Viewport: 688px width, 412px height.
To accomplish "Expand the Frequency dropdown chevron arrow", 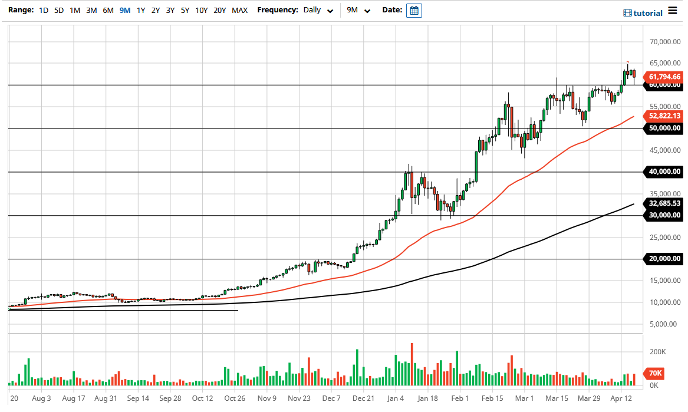I will pyautogui.click(x=330, y=11).
